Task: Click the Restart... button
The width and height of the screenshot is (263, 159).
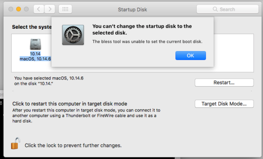Action: pos(224,82)
